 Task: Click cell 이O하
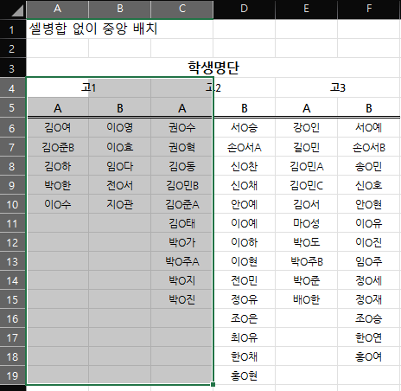tap(244, 242)
